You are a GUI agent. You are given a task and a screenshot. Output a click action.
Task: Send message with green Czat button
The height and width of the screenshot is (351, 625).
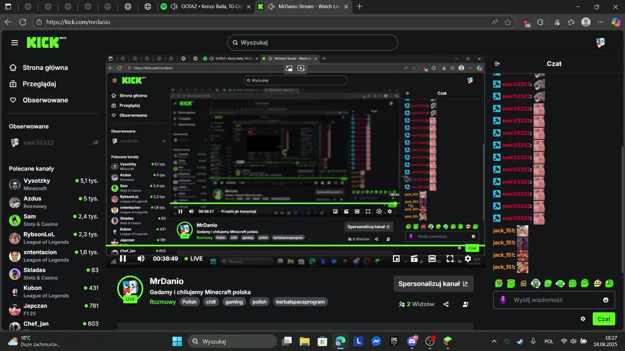tap(604, 319)
